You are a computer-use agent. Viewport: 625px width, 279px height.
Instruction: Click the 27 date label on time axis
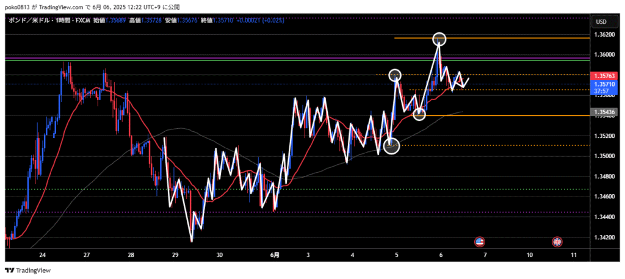87,254
